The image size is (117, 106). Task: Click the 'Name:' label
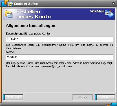[x=10, y=52]
